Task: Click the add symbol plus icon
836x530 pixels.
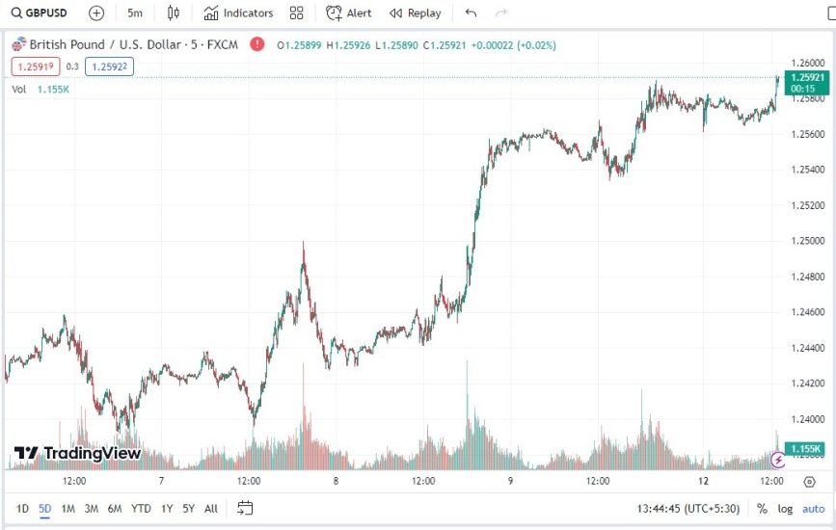Action: 96,13
